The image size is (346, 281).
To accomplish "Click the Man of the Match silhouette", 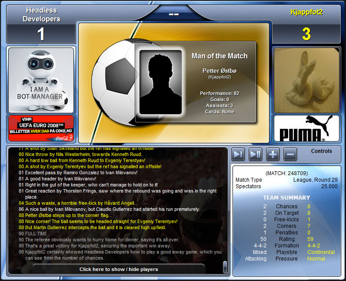I will click(x=160, y=81).
